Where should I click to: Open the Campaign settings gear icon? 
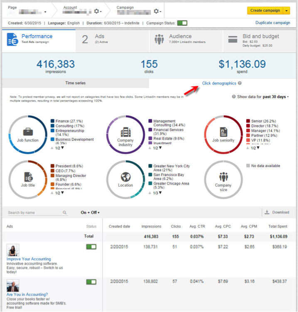click(157, 11)
